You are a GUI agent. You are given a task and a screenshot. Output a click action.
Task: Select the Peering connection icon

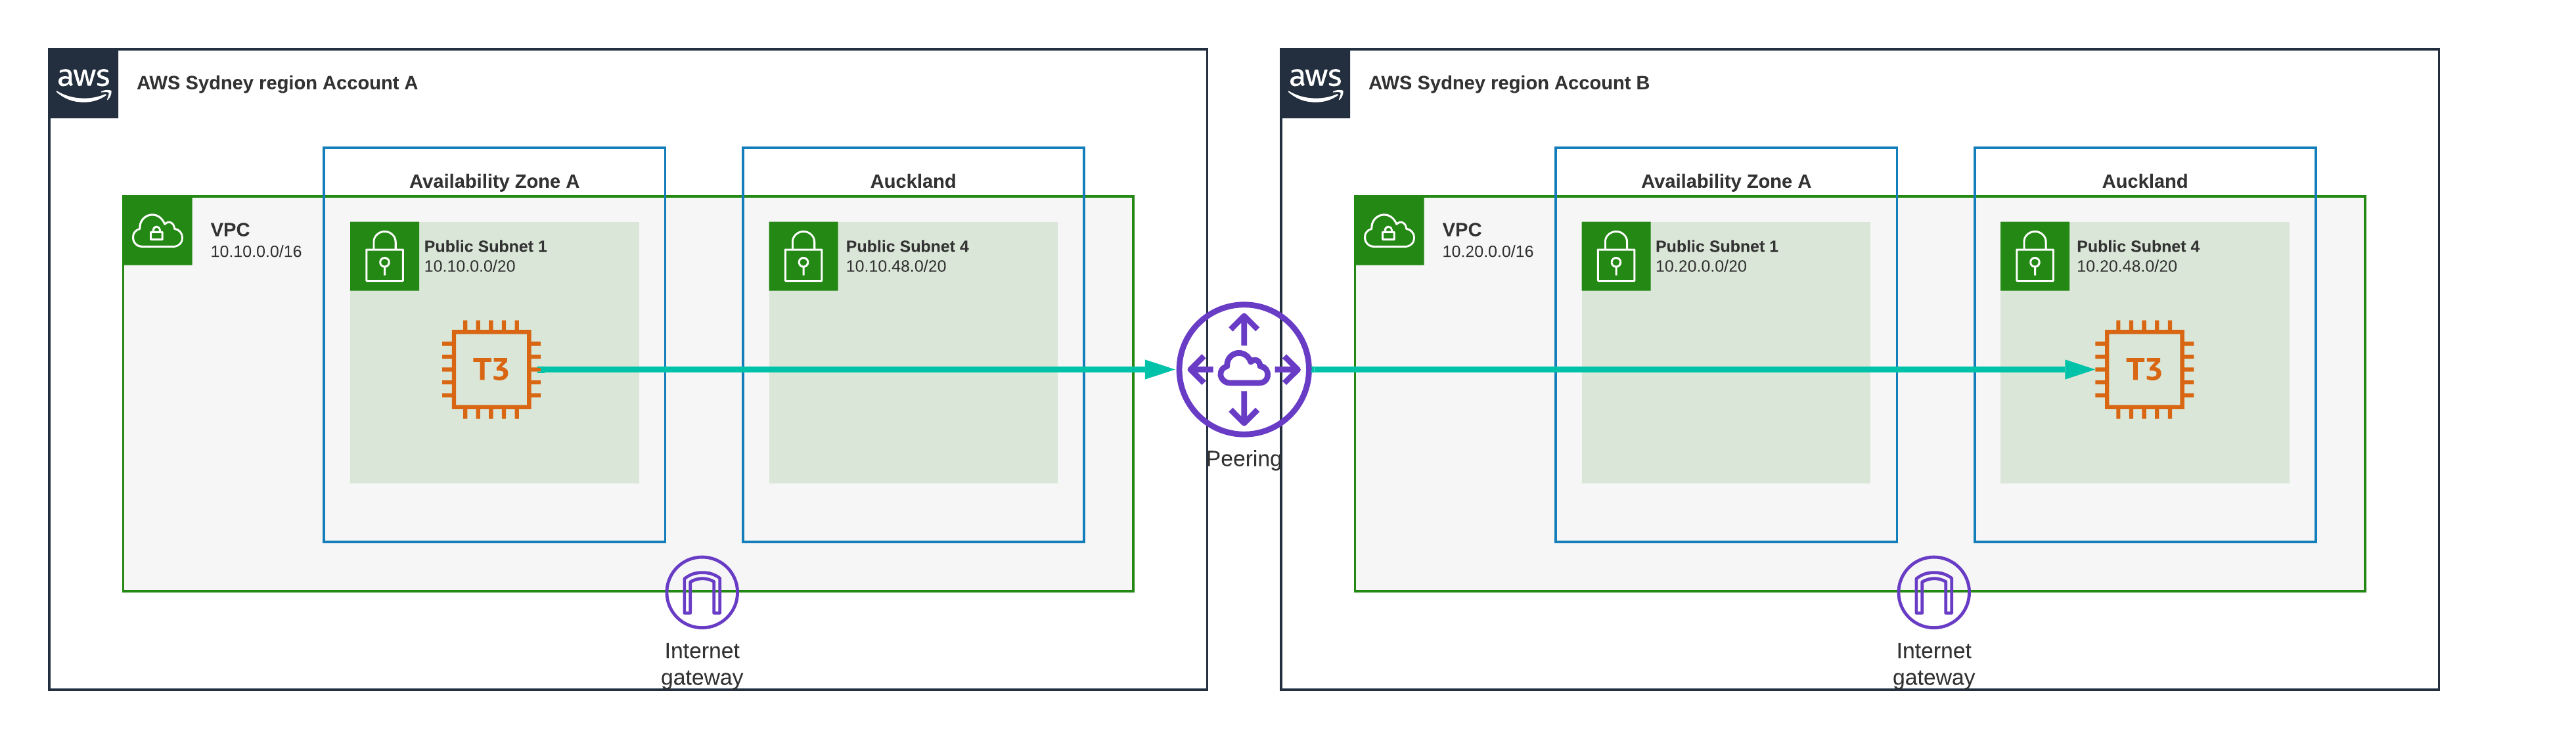pos(1243,369)
